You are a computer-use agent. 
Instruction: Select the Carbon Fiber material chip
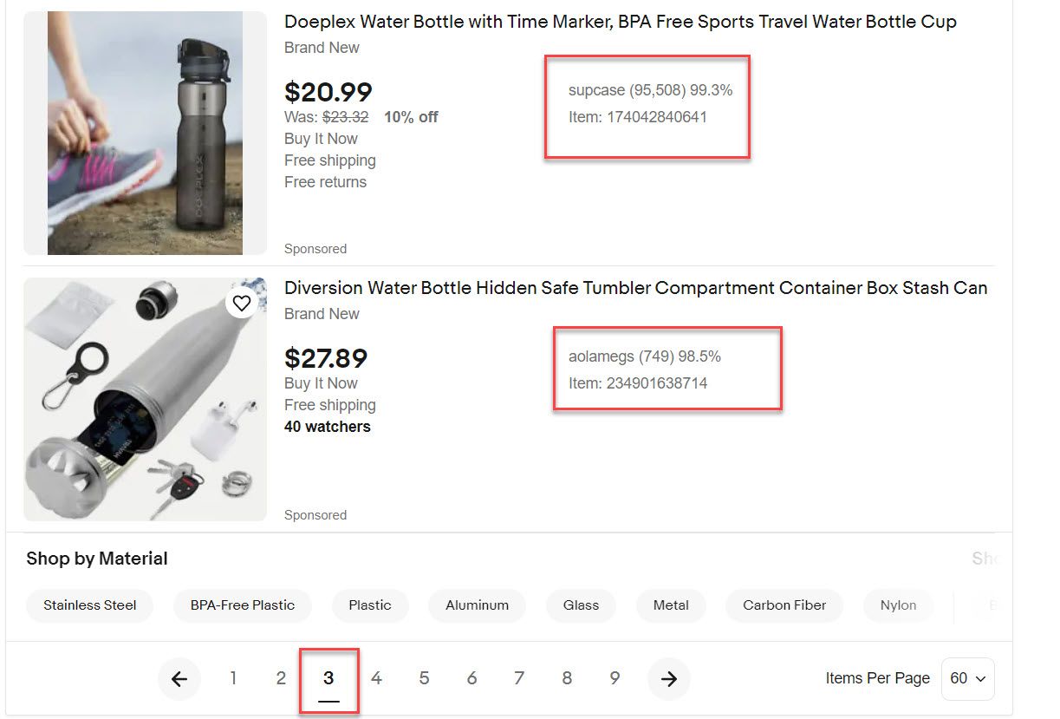click(784, 605)
